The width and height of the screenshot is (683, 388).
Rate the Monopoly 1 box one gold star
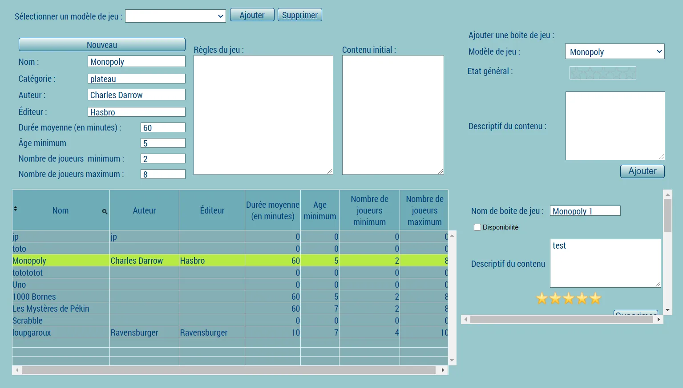542,298
